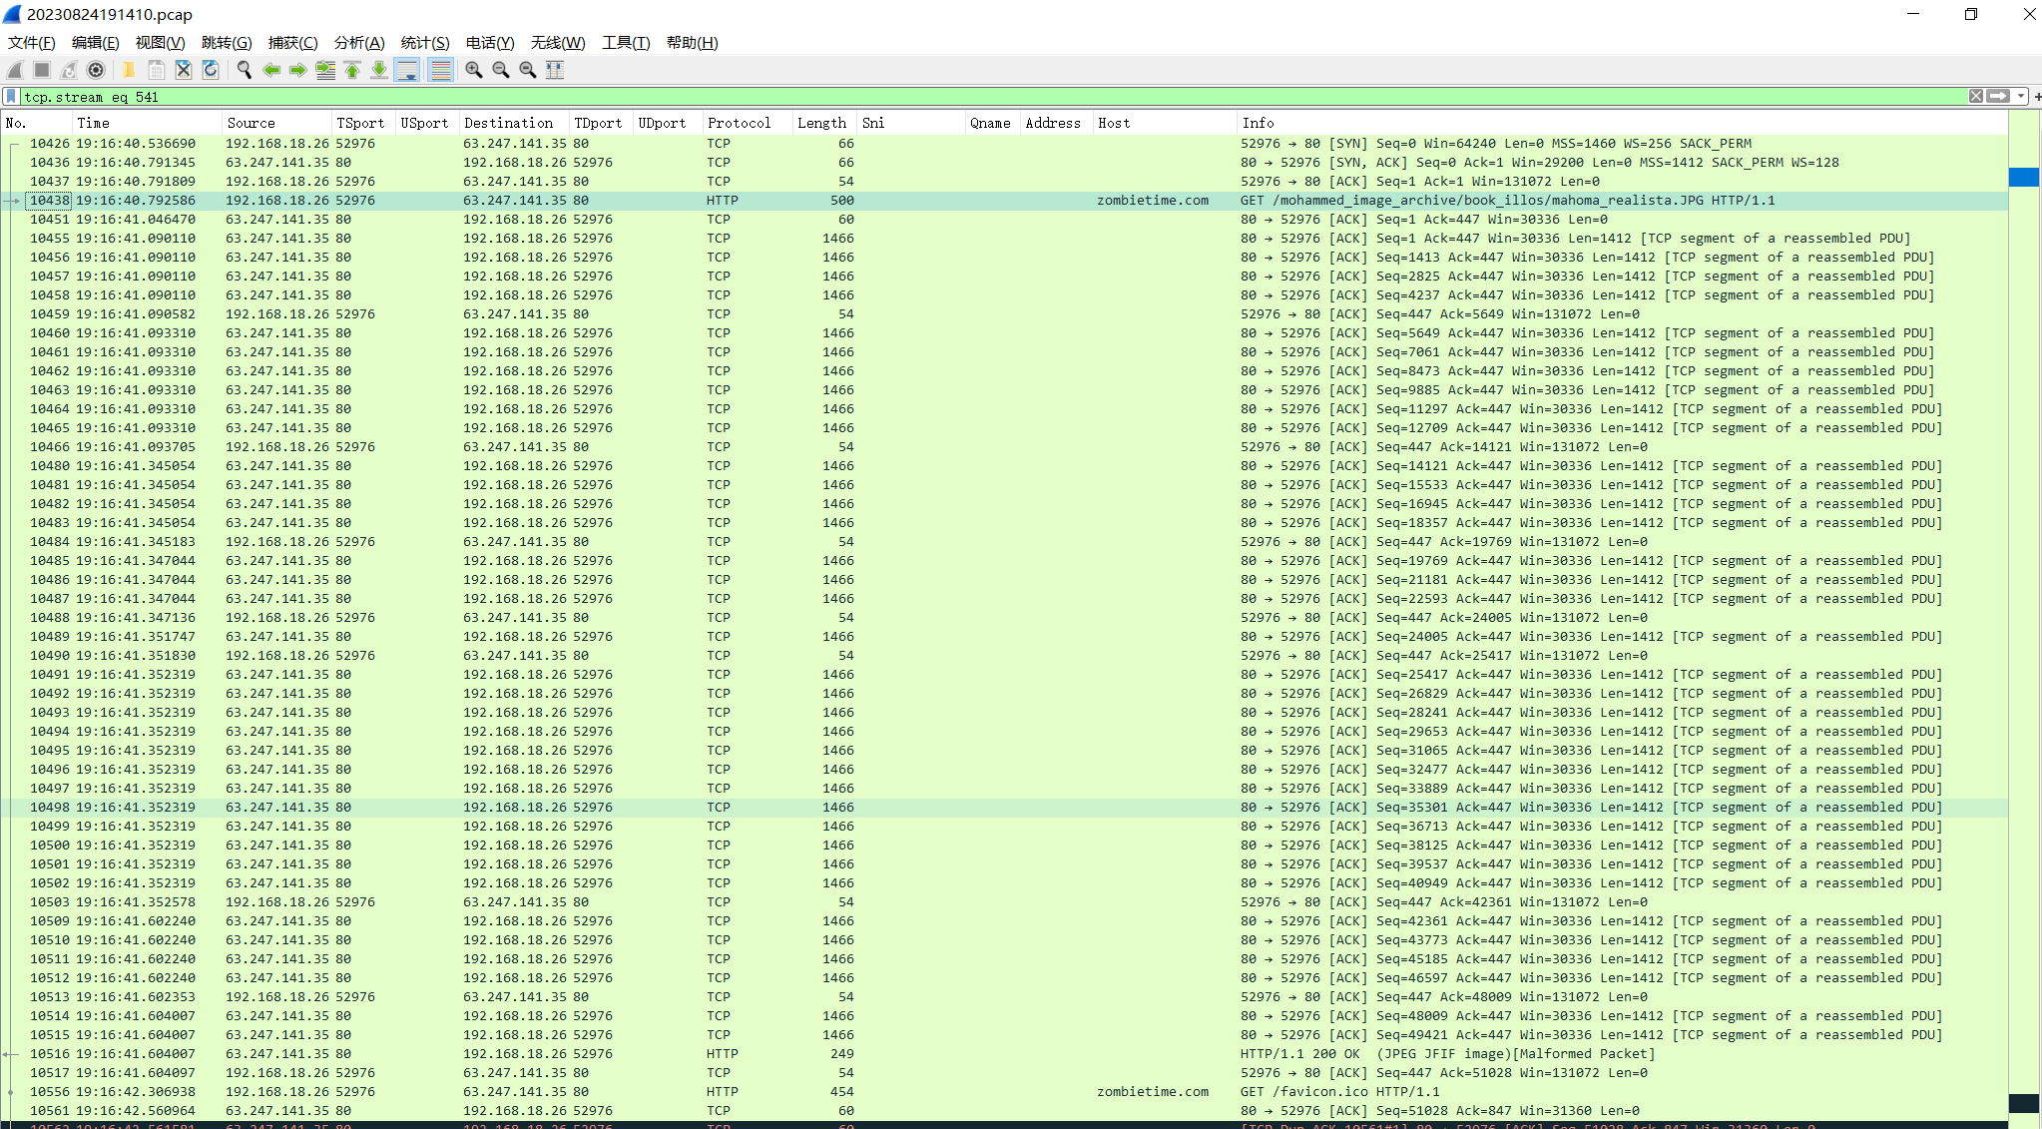Open the display filter bookmark menu
This screenshot has width=2042, height=1129.
click(11, 97)
